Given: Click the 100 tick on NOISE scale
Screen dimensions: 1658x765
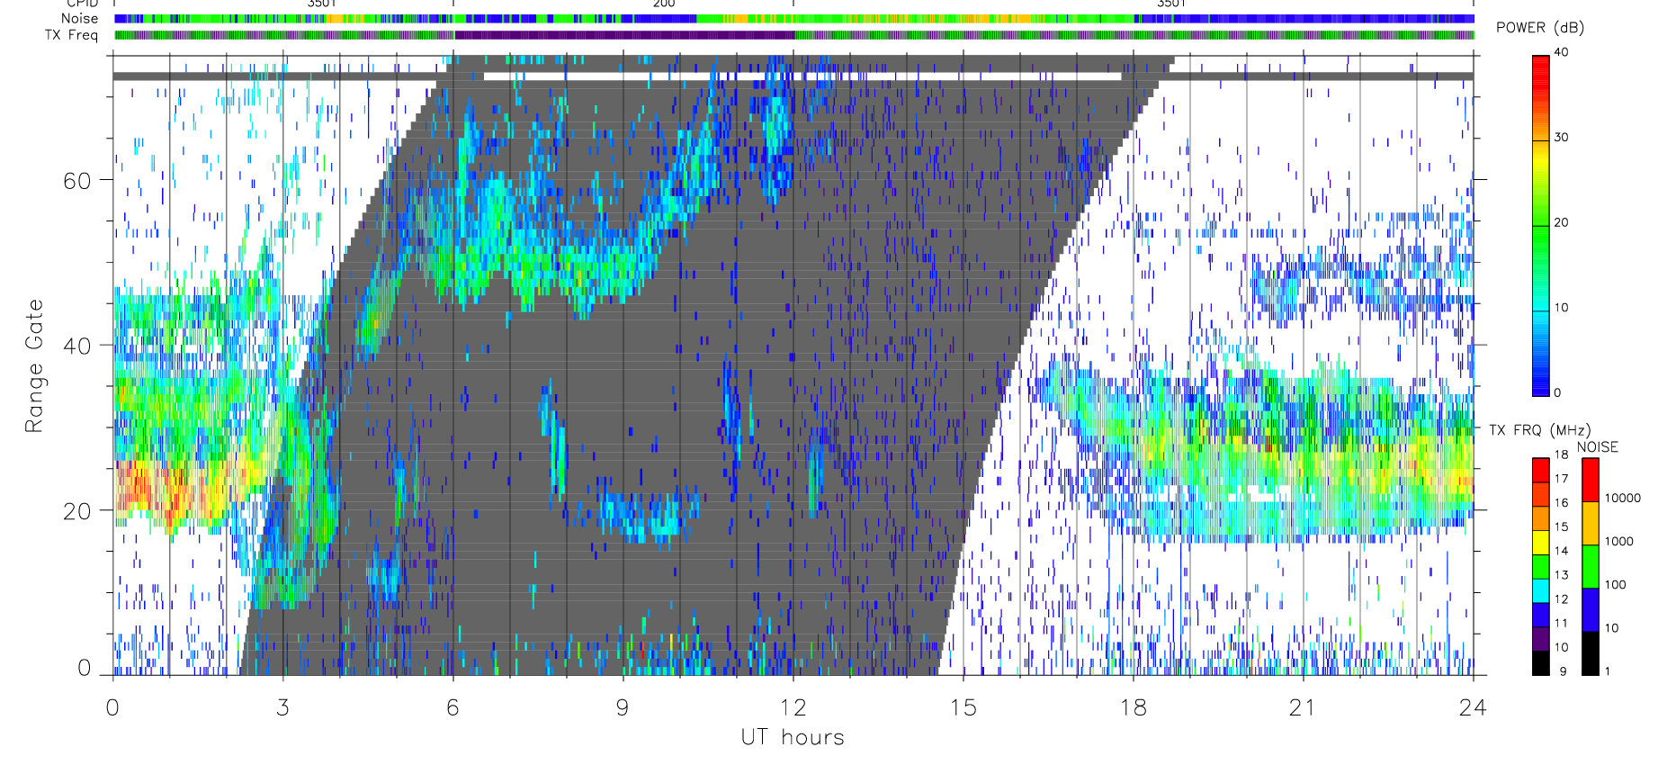Looking at the screenshot, I should coord(1616,584).
